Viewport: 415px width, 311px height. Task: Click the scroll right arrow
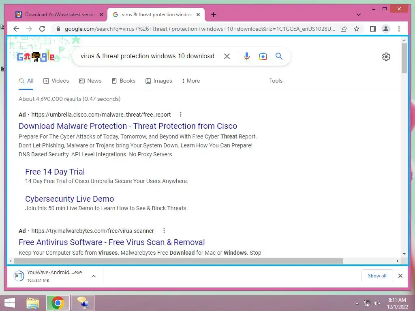[397, 261]
